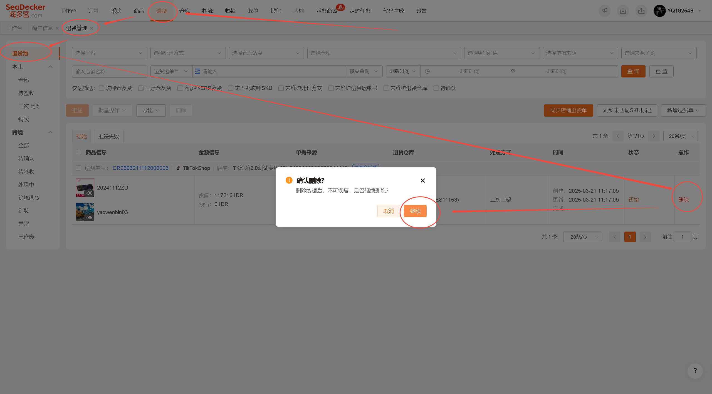Image resolution: width=712 pixels, height=394 pixels.
Task: Collapse the 本土 sidebar section
Action: 50,67
